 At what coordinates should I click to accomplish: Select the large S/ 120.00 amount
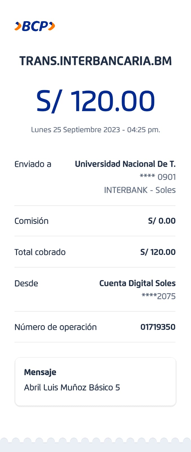coord(95,101)
